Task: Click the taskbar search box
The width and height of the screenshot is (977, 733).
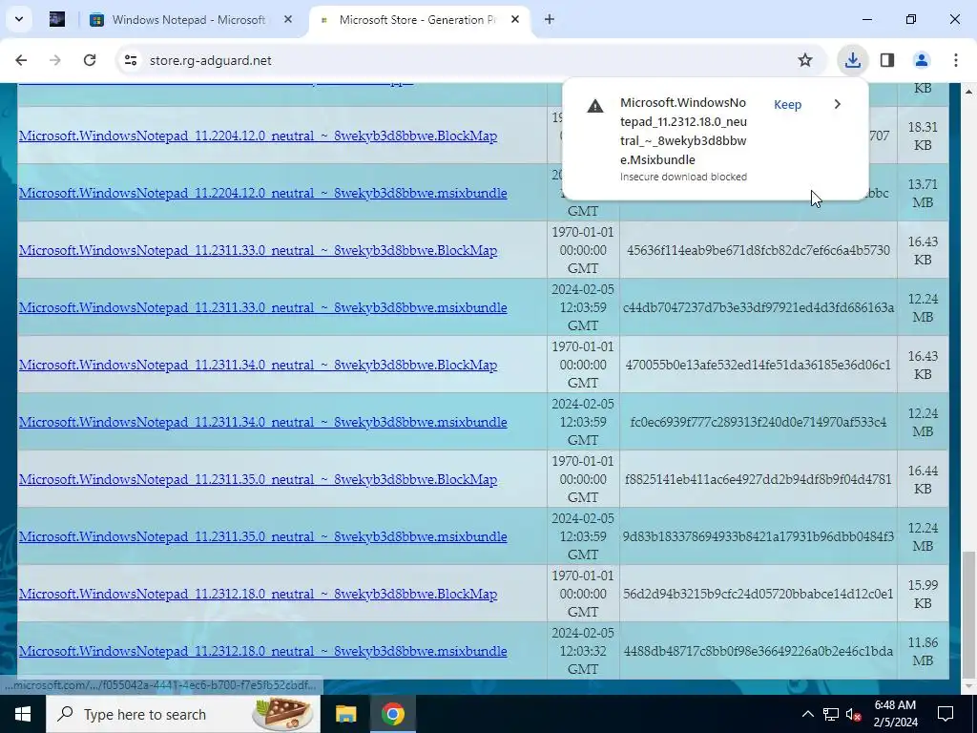Action: click(x=183, y=714)
